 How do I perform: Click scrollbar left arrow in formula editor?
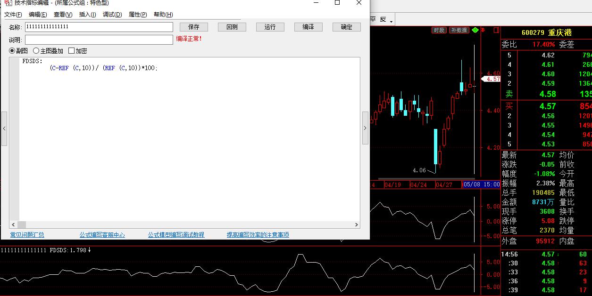click(x=13, y=225)
